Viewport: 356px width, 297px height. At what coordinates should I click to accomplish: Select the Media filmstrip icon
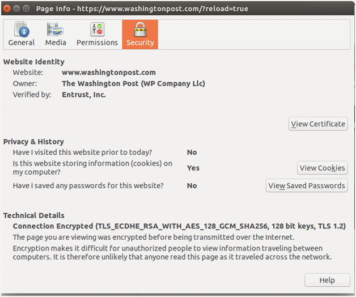[55, 29]
